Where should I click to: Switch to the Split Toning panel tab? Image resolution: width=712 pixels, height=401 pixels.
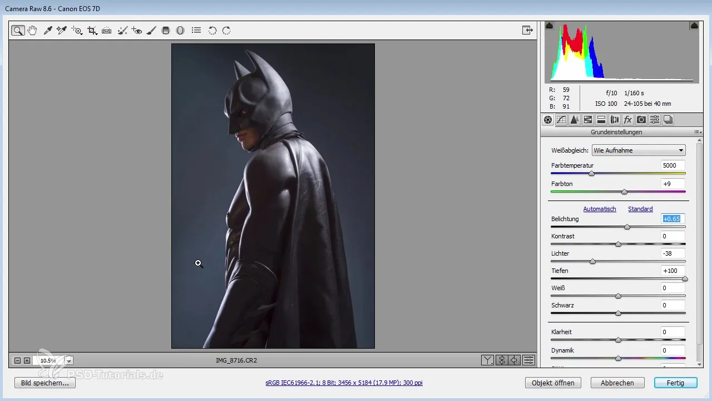[x=601, y=120]
